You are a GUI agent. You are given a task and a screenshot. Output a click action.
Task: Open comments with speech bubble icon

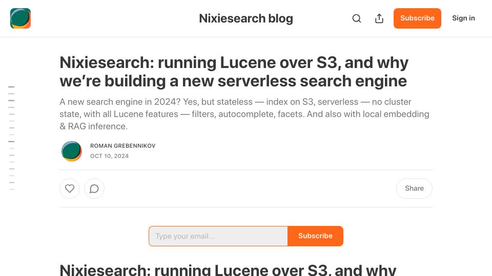94,189
